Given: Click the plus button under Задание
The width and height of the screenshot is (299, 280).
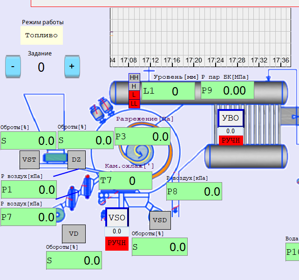Looking at the screenshot, I should pos(72,66).
